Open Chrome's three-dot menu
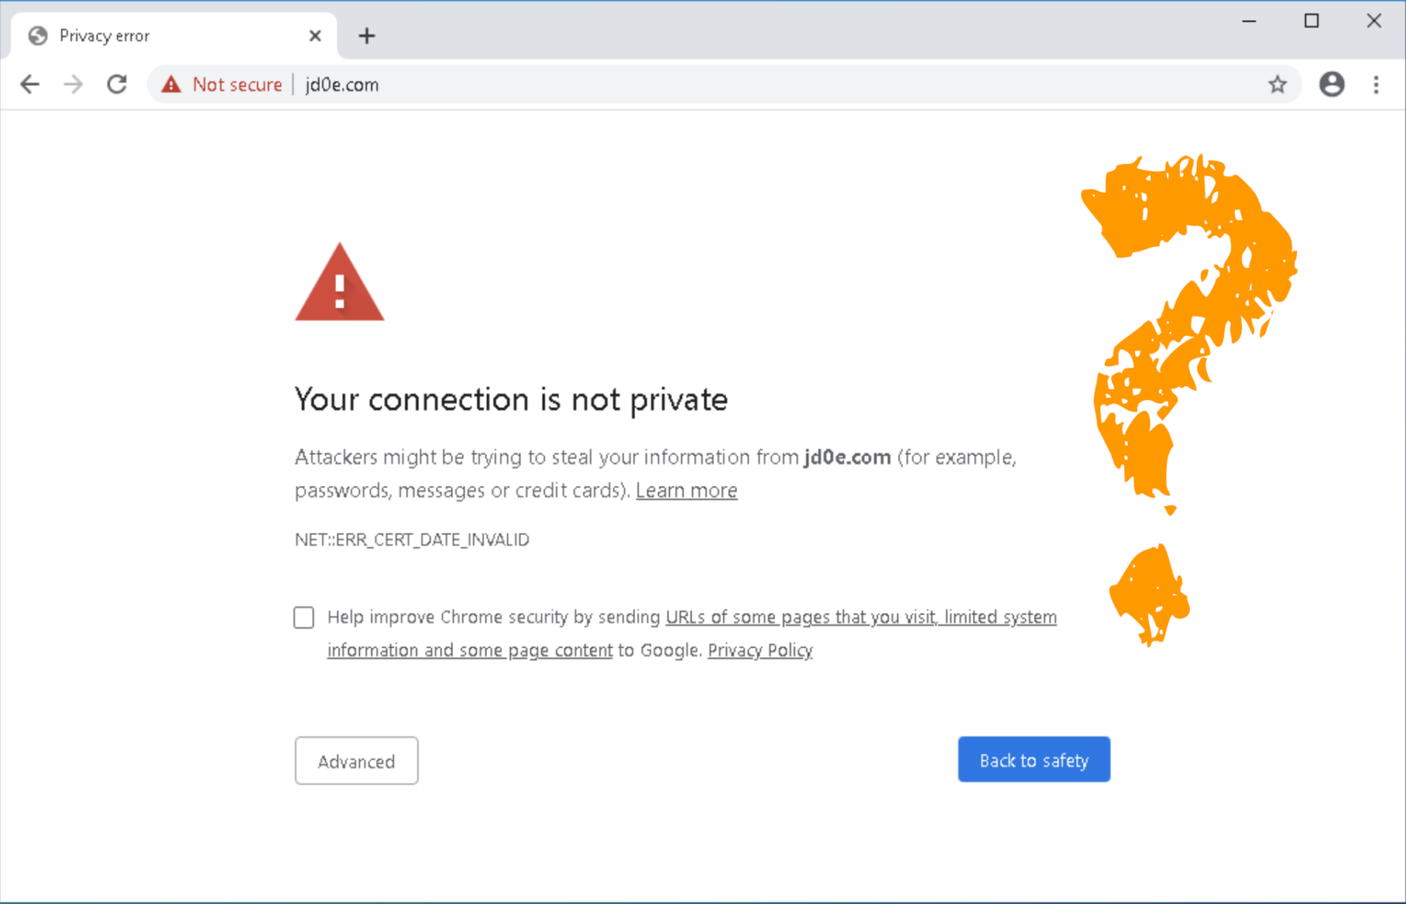 point(1376,84)
